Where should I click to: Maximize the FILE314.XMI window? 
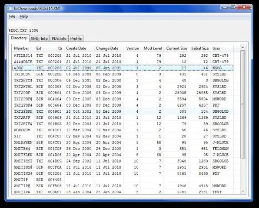(233, 7)
